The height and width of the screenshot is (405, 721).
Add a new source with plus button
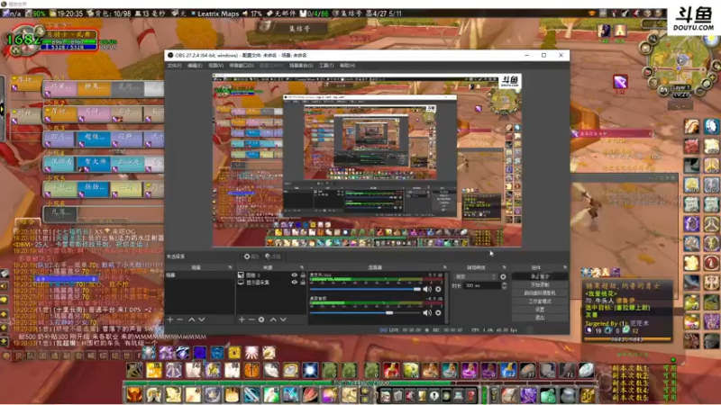(242, 319)
